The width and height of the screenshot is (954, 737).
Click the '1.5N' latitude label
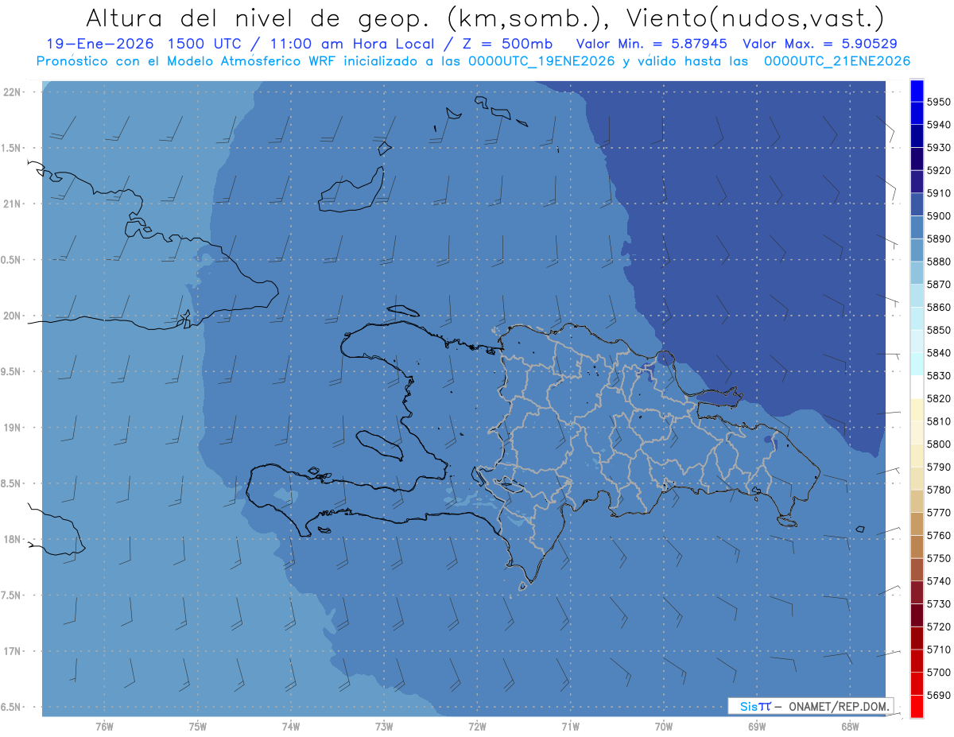click(10, 148)
